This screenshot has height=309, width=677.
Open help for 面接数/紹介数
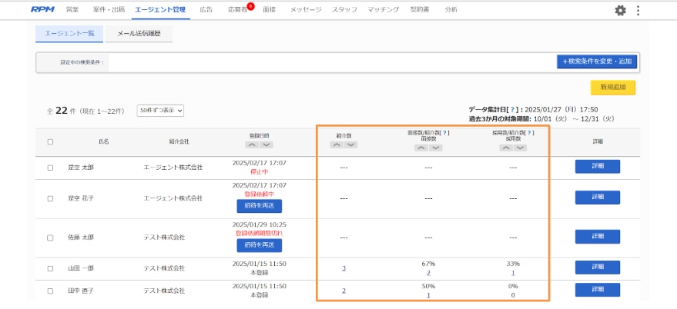444,133
